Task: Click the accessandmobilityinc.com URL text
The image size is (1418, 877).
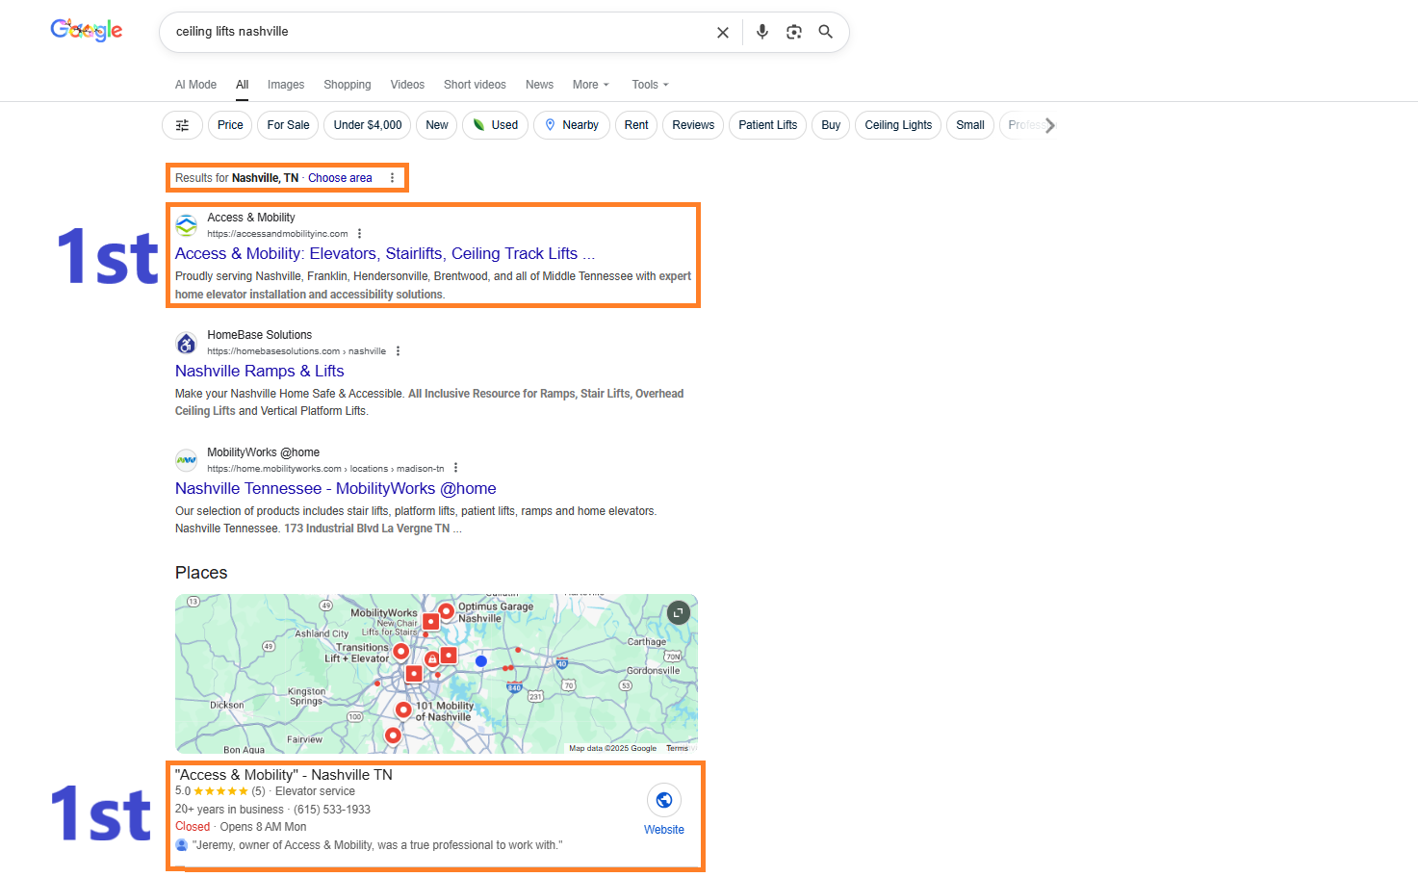Action: pos(277,234)
